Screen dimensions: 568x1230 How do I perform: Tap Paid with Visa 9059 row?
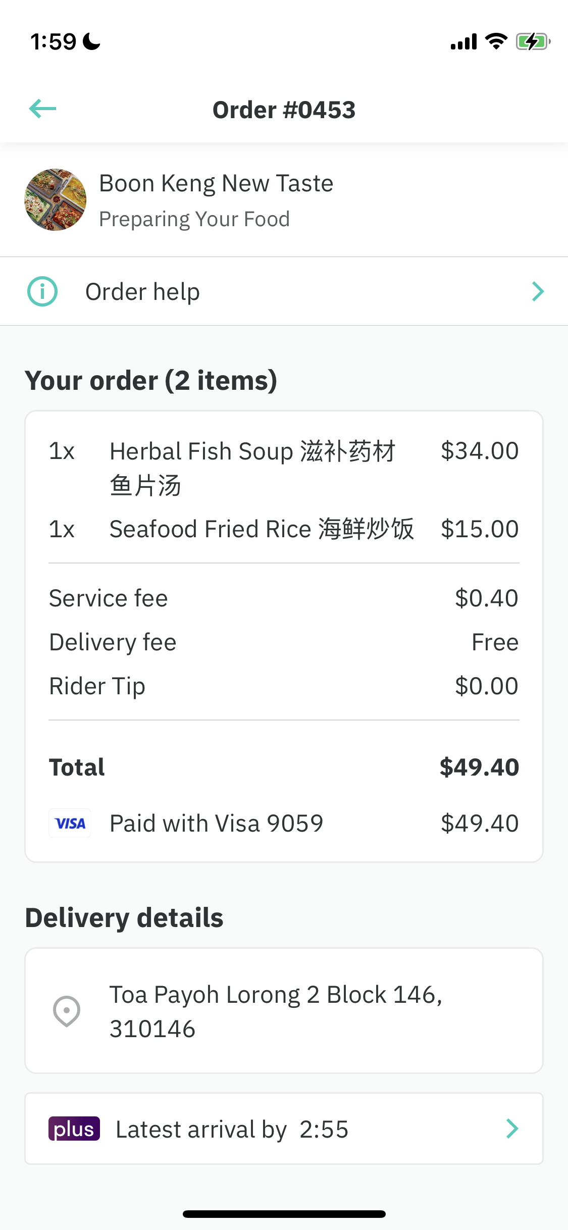click(284, 824)
